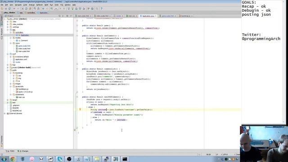Screen dimensions: 288x162
Task: Close the Application.java editor tab
Action: [x=156, y=16]
